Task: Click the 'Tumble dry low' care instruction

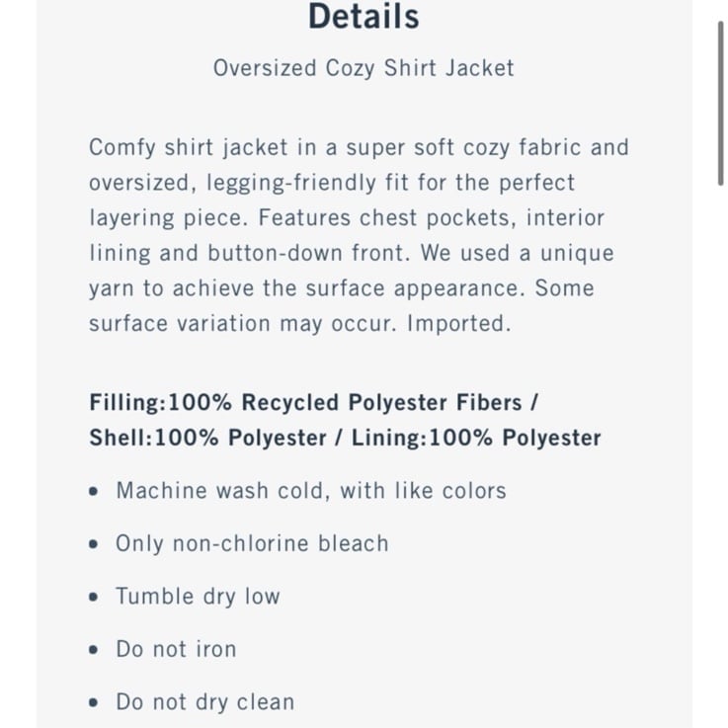Action: (x=198, y=597)
